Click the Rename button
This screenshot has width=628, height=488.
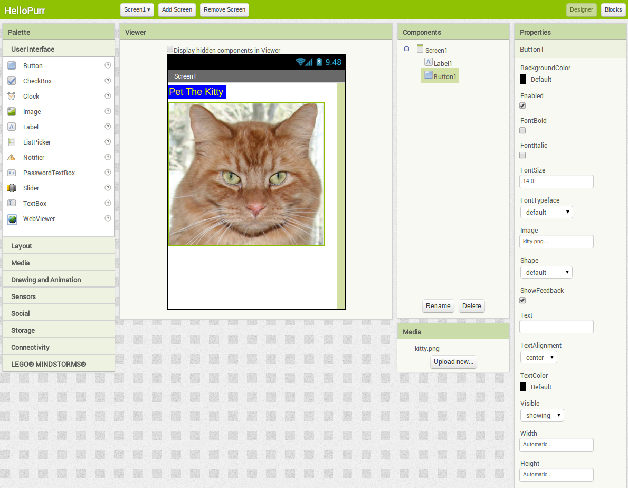point(438,306)
